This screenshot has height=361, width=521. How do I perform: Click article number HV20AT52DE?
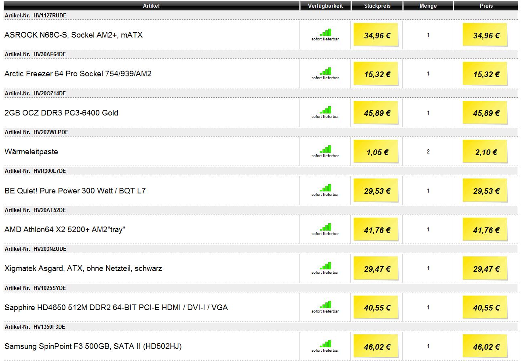pos(50,210)
